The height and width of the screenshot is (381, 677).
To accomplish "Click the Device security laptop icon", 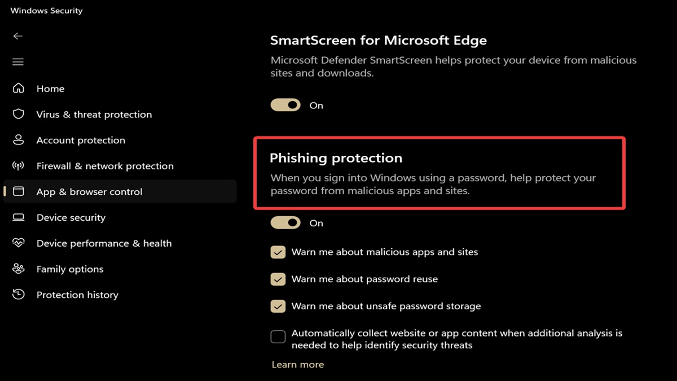I will (19, 217).
